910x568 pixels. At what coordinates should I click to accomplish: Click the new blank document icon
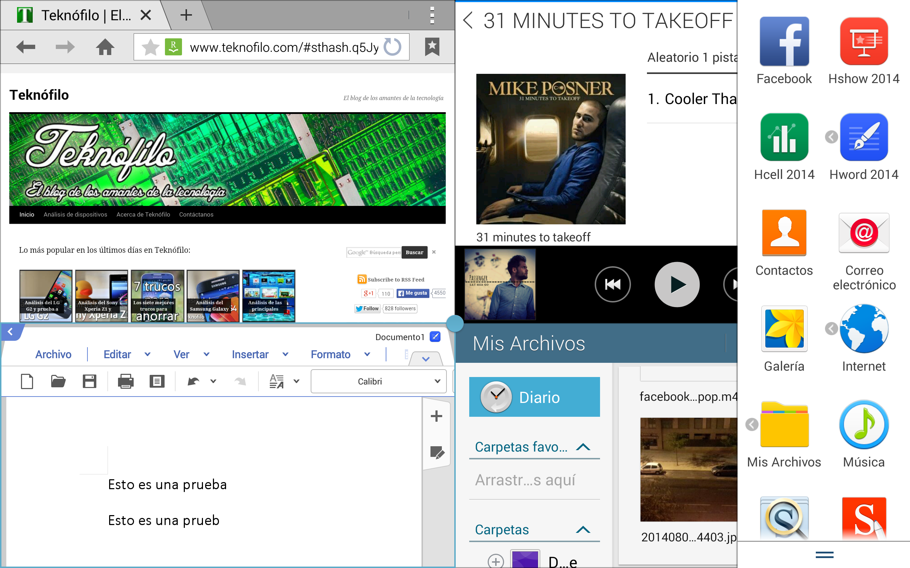[x=27, y=381]
